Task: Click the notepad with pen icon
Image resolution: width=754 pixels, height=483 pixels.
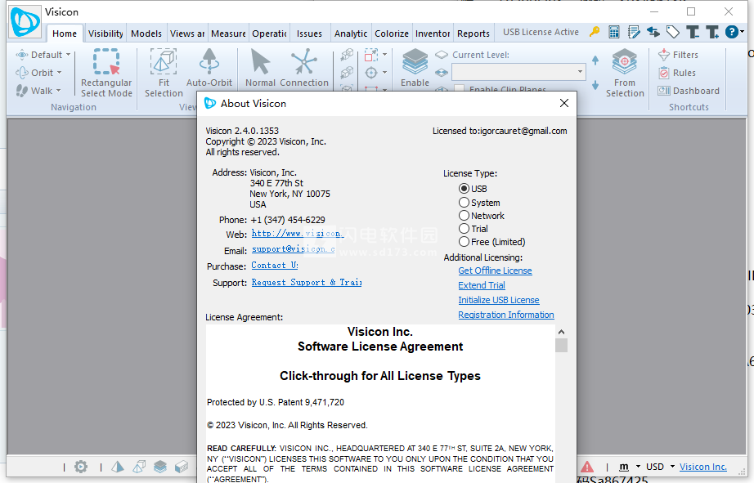Action: pyautogui.click(x=634, y=32)
